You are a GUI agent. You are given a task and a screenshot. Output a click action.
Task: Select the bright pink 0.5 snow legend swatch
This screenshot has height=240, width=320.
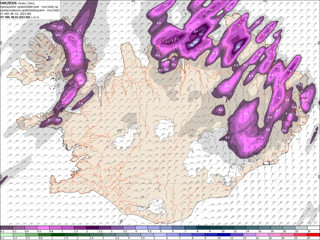coord(43,228)
